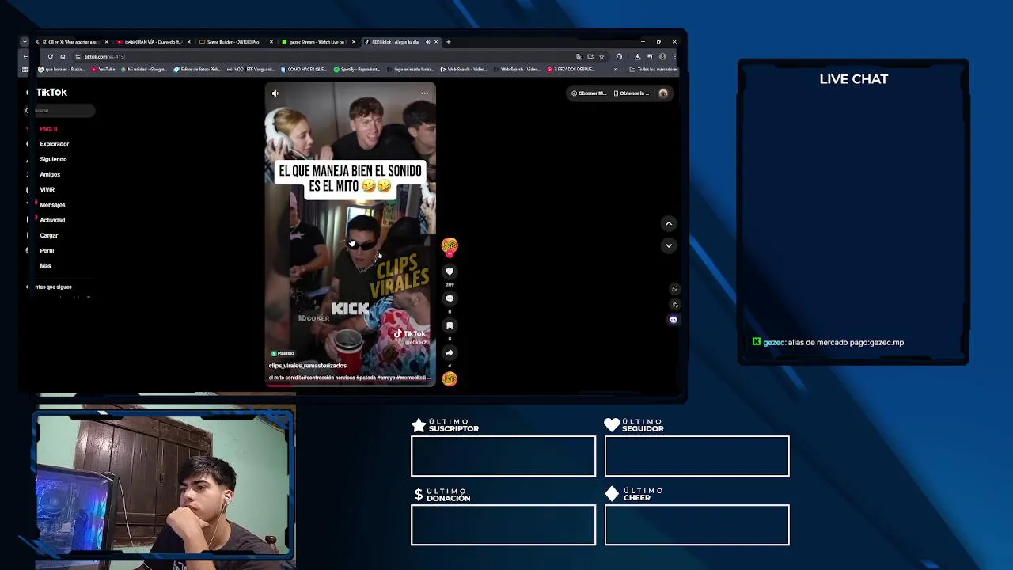Image resolution: width=1013 pixels, height=570 pixels.
Task: Switch to the GRAN VÍA Quevedo tab
Action: tap(154, 42)
